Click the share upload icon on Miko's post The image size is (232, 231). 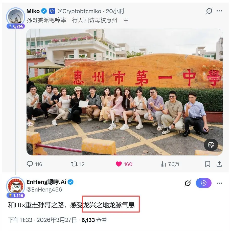click(x=219, y=164)
